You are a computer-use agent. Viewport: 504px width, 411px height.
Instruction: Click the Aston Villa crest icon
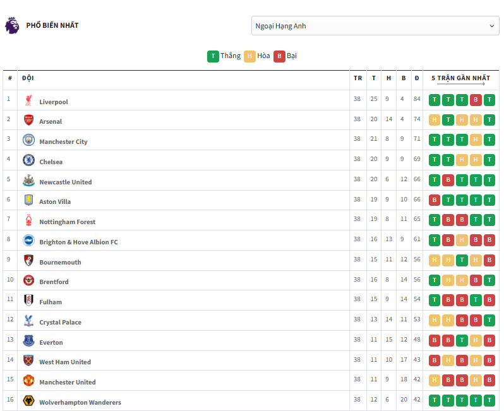[28, 200]
